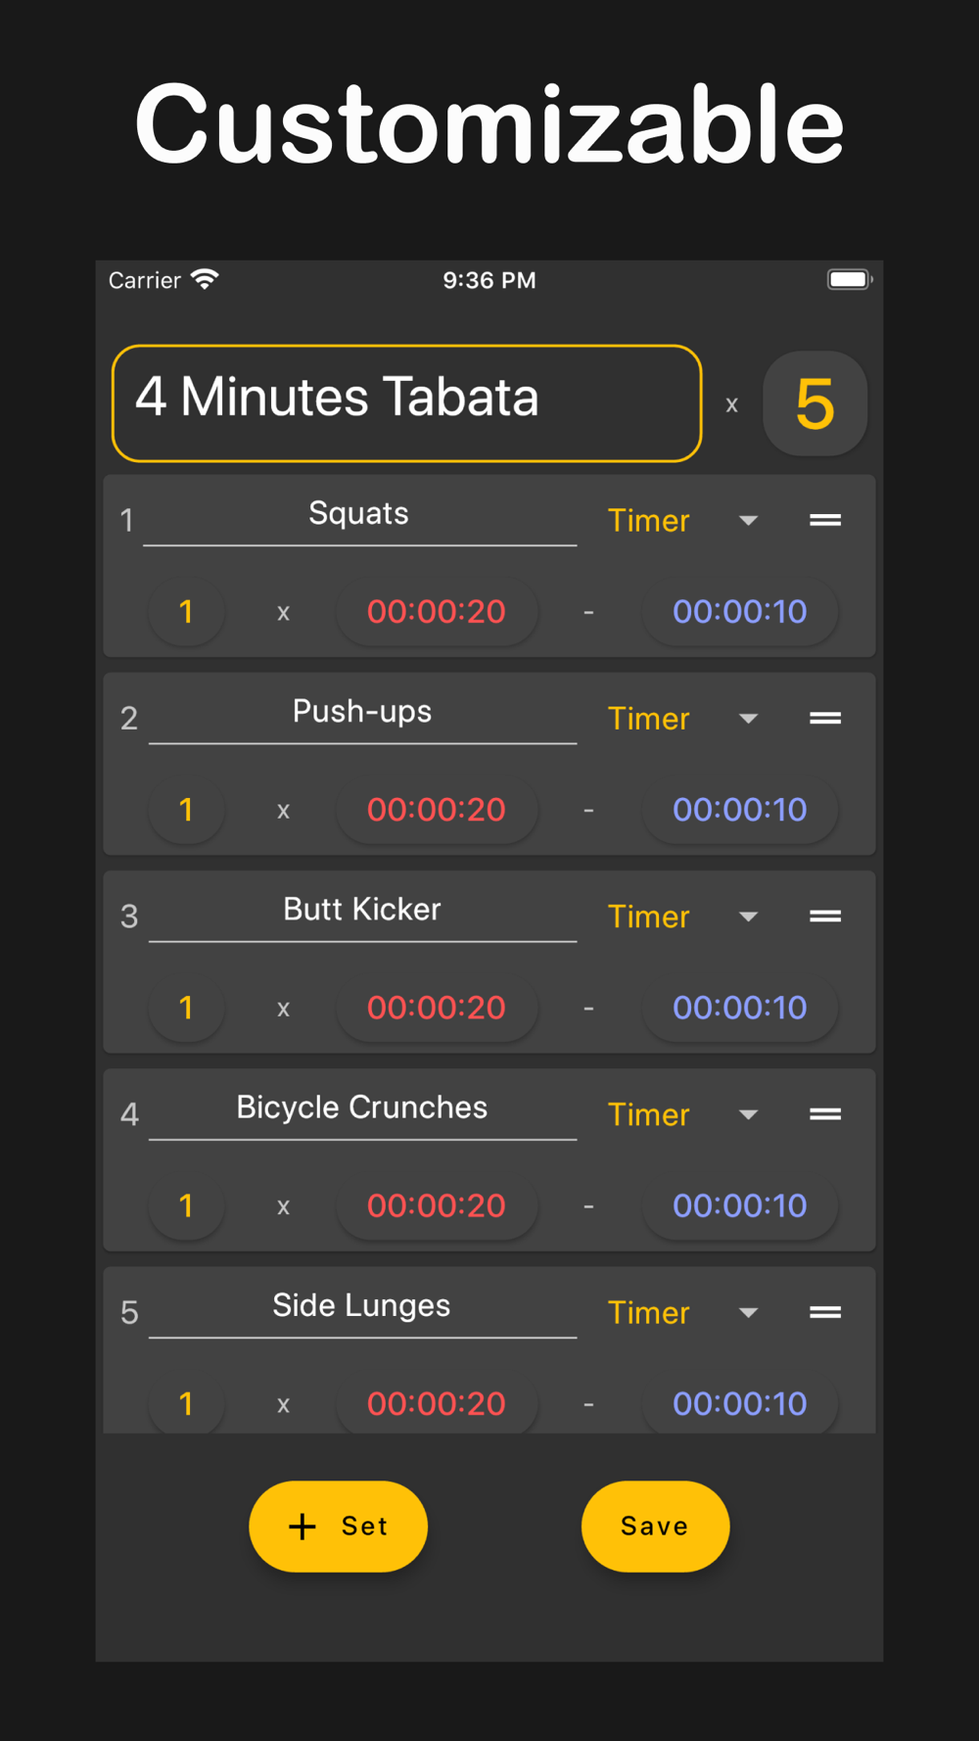Tap the Side Lunges reorder handle
The height and width of the screenshot is (1741, 979).
click(x=825, y=1312)
